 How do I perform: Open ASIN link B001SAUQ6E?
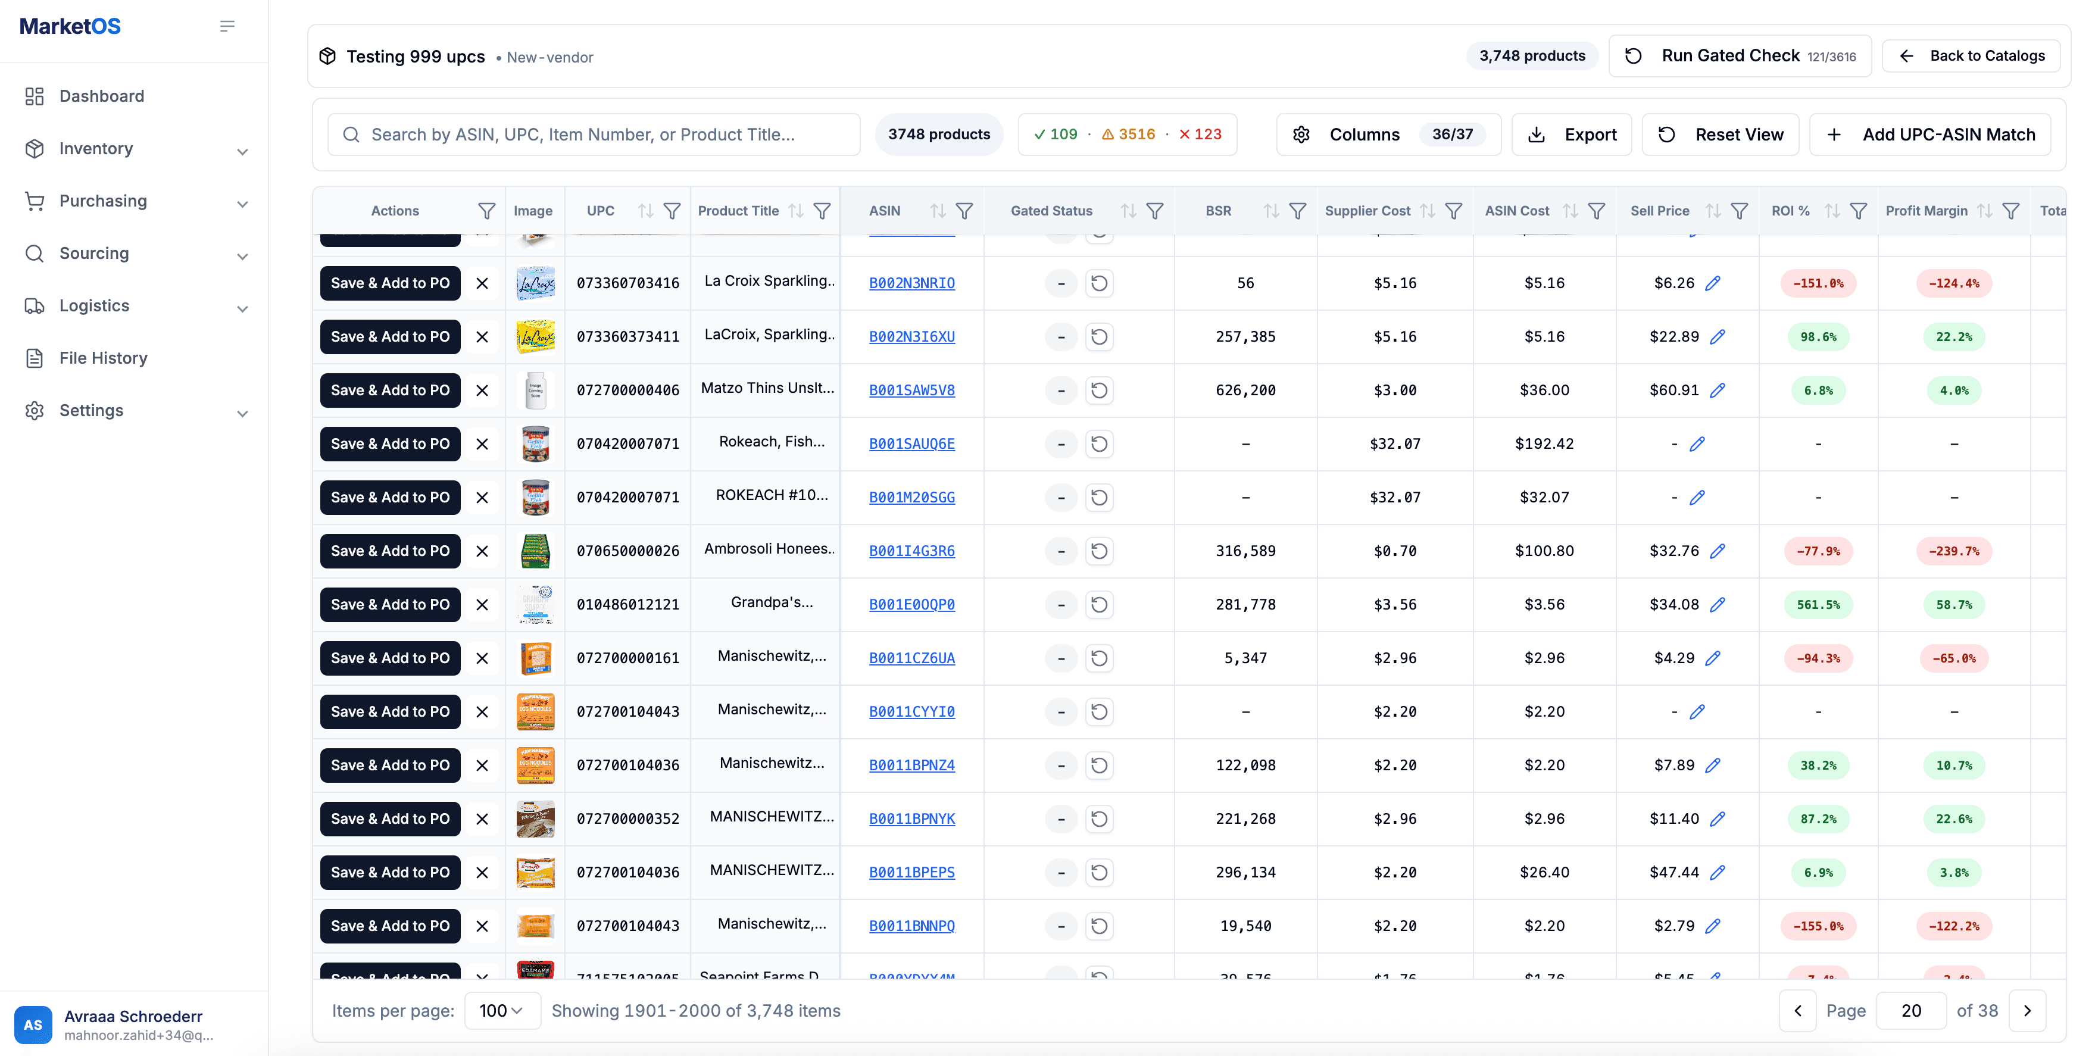[x=912, y=444]
